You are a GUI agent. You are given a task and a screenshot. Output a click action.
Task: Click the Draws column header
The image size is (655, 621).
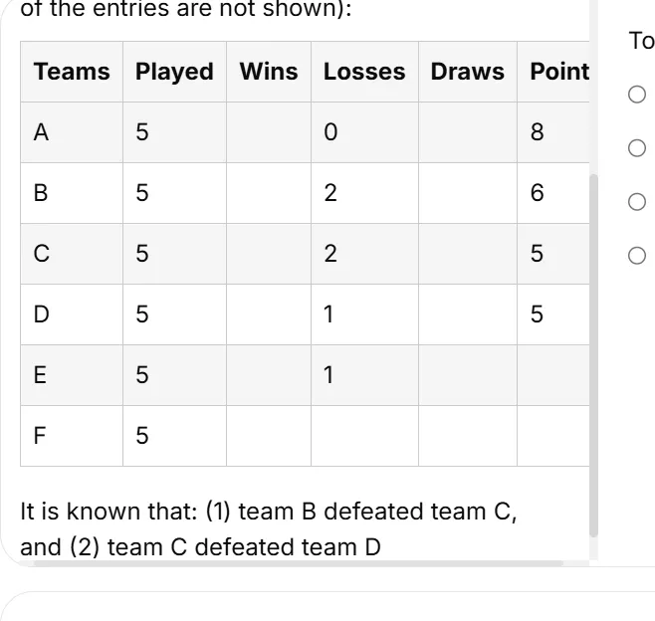click(468, 72)
